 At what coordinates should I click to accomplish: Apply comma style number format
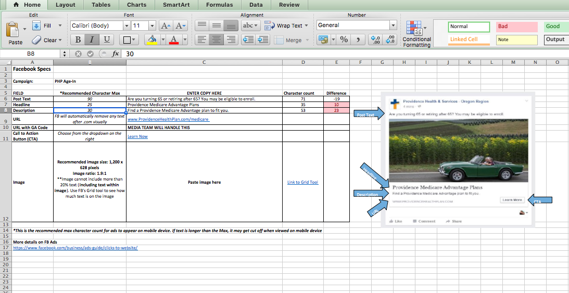coord(358,40)
